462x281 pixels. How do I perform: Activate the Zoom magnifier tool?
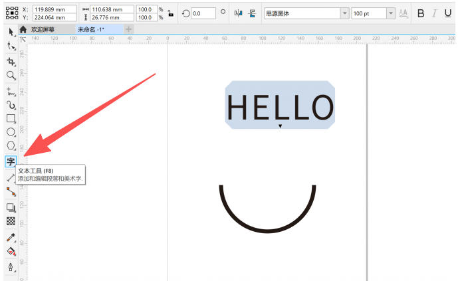pyautogui.click(x=11, y=76)
